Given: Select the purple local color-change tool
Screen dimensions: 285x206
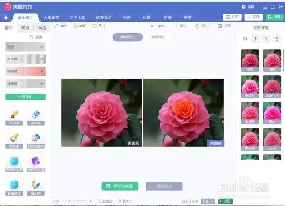Looking at the screenshot, I should point(36,161).
